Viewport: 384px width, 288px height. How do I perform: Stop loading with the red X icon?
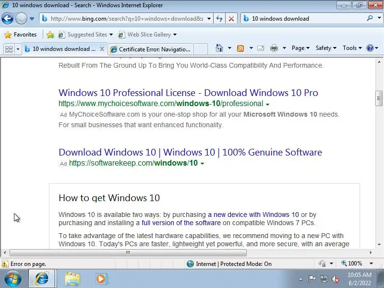tap(231, 19)
